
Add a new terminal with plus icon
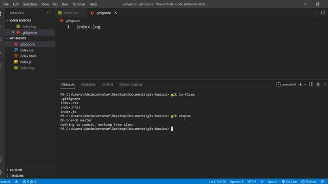tap(300, 84)
